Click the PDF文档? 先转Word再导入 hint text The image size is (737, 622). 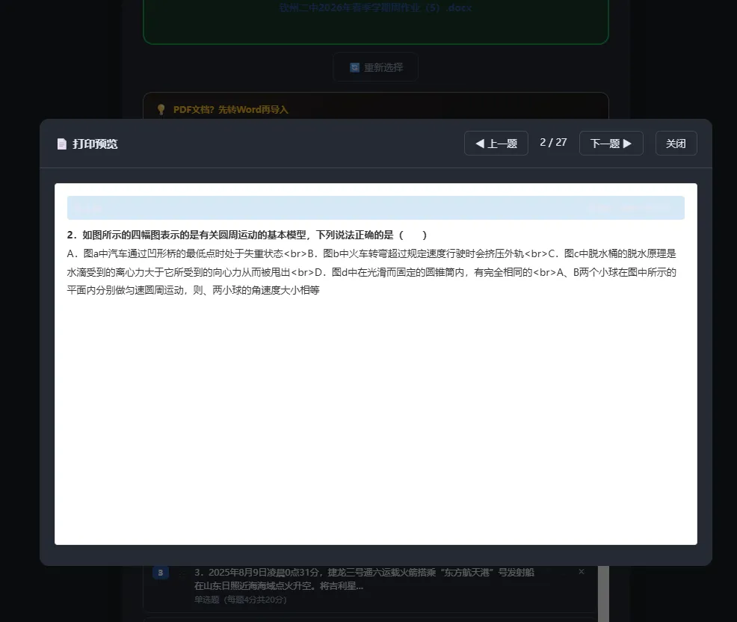[231, 110]
